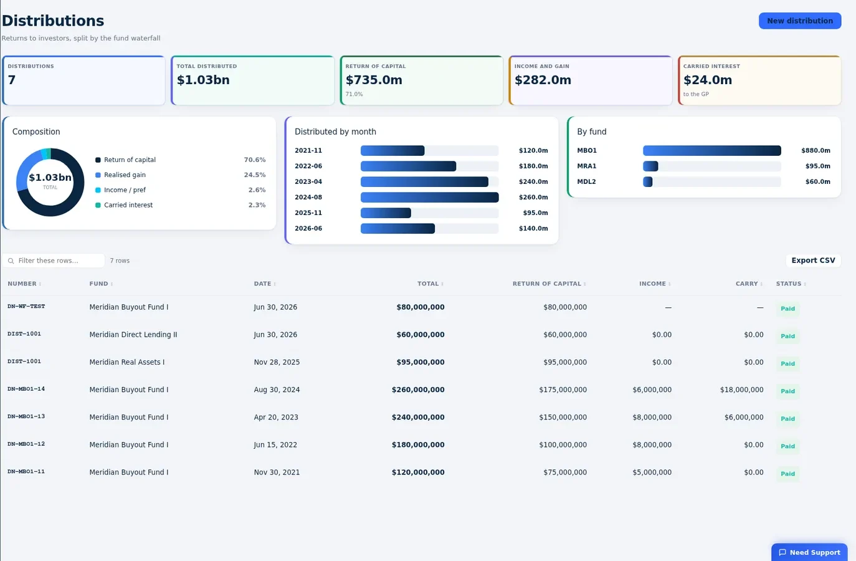Open the Need Support chat
Viewport: 856px width, 561px height.
[809, 552]
